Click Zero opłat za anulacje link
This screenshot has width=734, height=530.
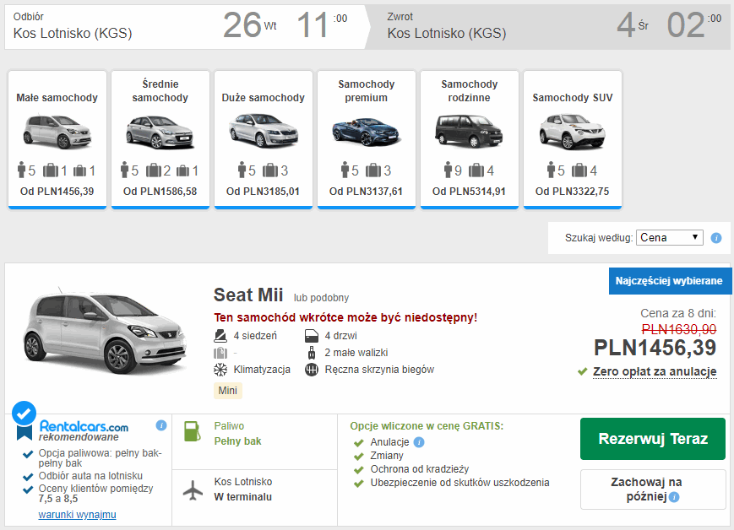pos(655,371)
